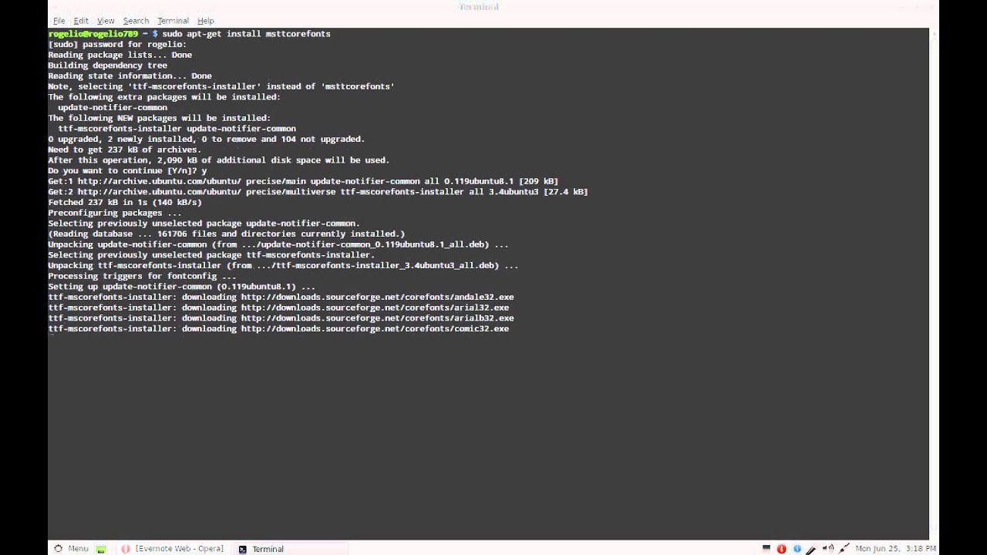Screen dimensions: 987x555
Task: Open the Edit menu
Action: tap(81, 21)
